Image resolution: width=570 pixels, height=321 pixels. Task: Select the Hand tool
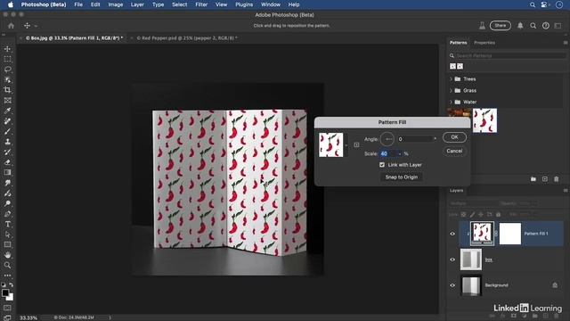point(7,255)
